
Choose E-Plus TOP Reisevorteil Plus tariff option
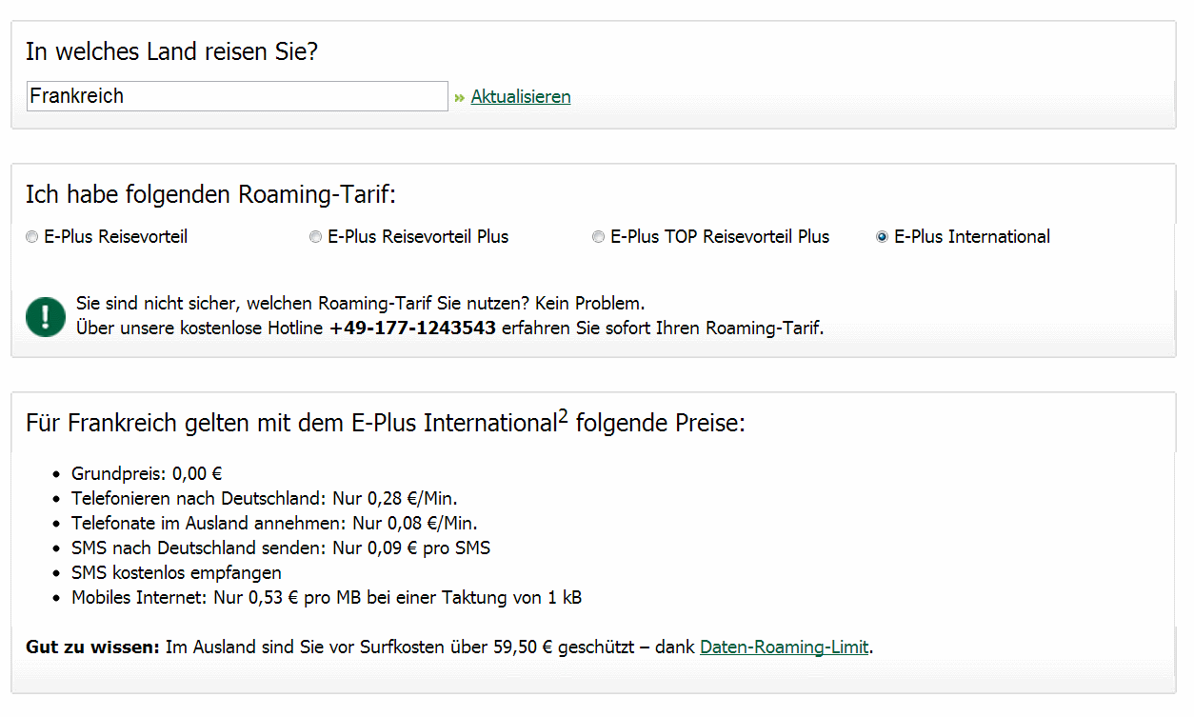tap(599, 237)
